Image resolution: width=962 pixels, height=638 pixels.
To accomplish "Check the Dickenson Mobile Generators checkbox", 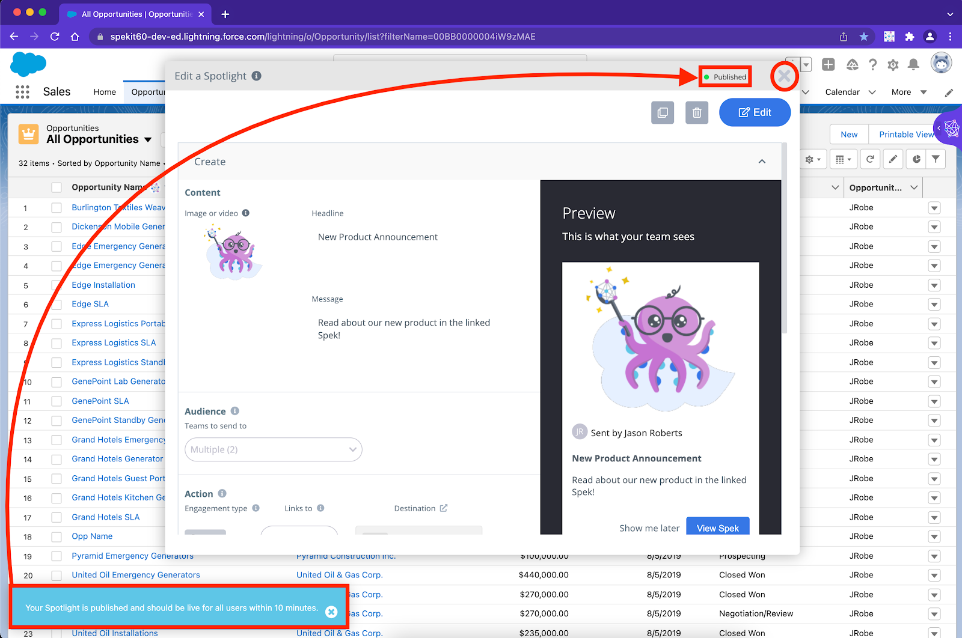I will (57, 227).
